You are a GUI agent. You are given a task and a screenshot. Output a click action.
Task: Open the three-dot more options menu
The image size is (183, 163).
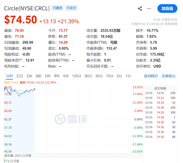click(149, 9)
